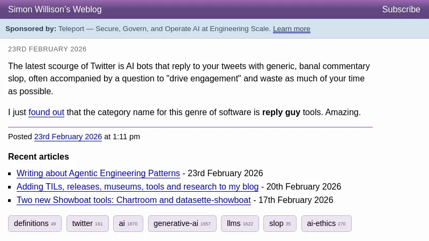
Task: Open the Simon Willison's Weblog home link
Action: pyautogui.click(x=55, y=10)
